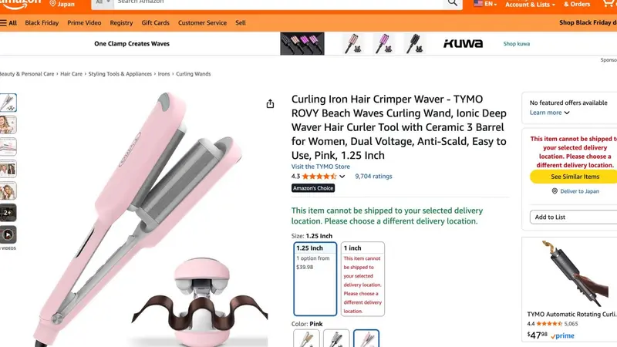The height and width of the screenshot is (347, 617).
Task: Expand Learn more about featured offers
Action: click(x=549, y=113)
